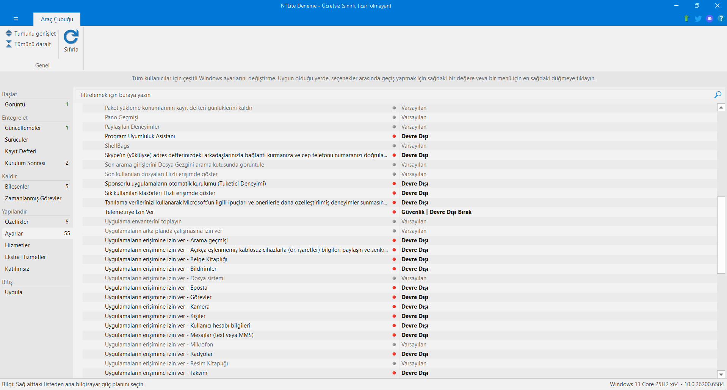Image resolution: width=727 pixels, height=390 pixels.
Task: Open the Twitter bird icon link
Action: [698, 19]
